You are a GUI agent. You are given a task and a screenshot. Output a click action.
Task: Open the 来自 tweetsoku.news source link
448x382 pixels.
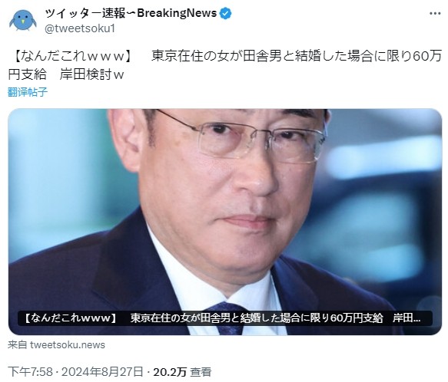56,345
